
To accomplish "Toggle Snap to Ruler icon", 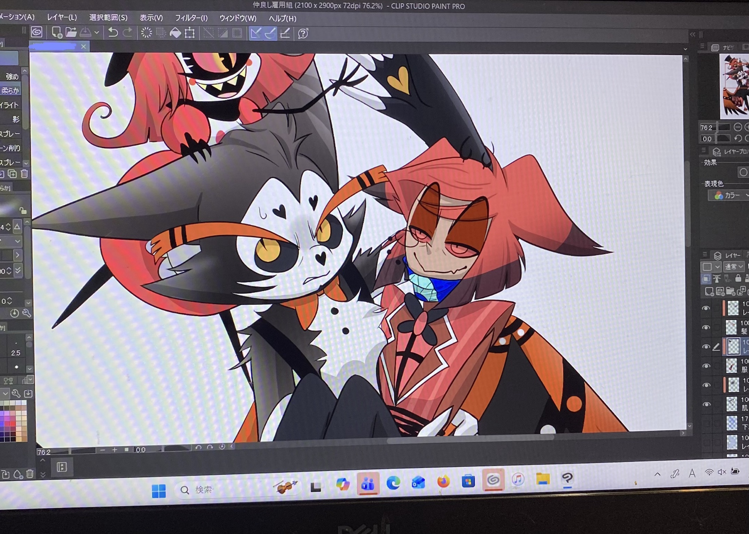I will 256,33.
